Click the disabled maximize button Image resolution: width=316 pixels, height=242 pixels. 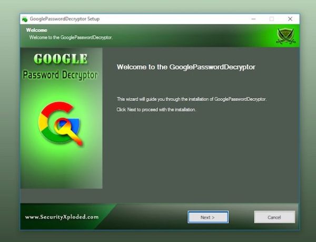[x=272, y=19]
